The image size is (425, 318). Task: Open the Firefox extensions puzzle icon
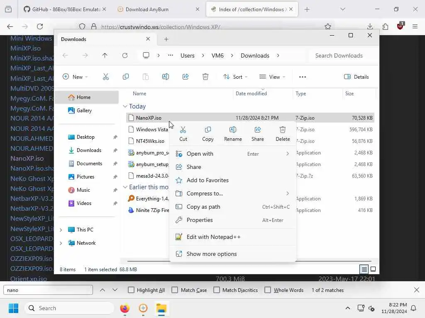(x=385, y=26)
